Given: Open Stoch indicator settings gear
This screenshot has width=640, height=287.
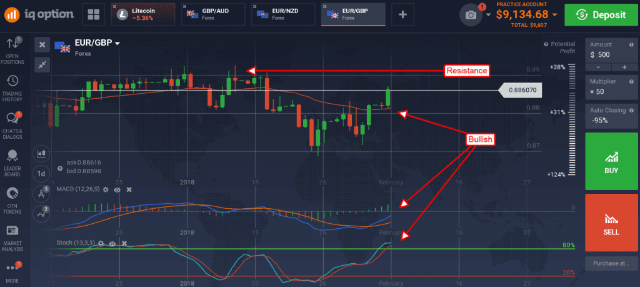Looking at the screenshot, I should coord(101,243).
